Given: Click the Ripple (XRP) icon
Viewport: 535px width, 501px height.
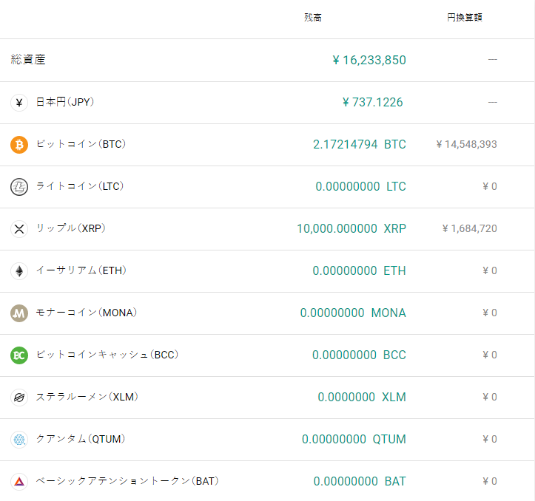Looking at the screenshot, I should click(x=19, y=229).
